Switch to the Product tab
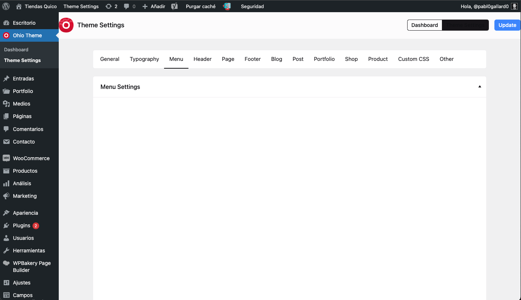The image size is (521, 300). click(x=378, y=59)
